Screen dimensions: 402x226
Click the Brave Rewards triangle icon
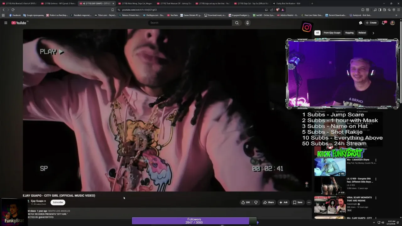click(x=283, y=10)
